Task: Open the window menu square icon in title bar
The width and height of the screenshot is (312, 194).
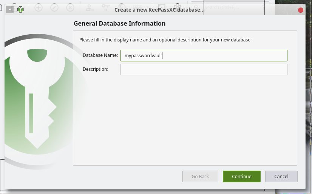Action: point(10,9)
